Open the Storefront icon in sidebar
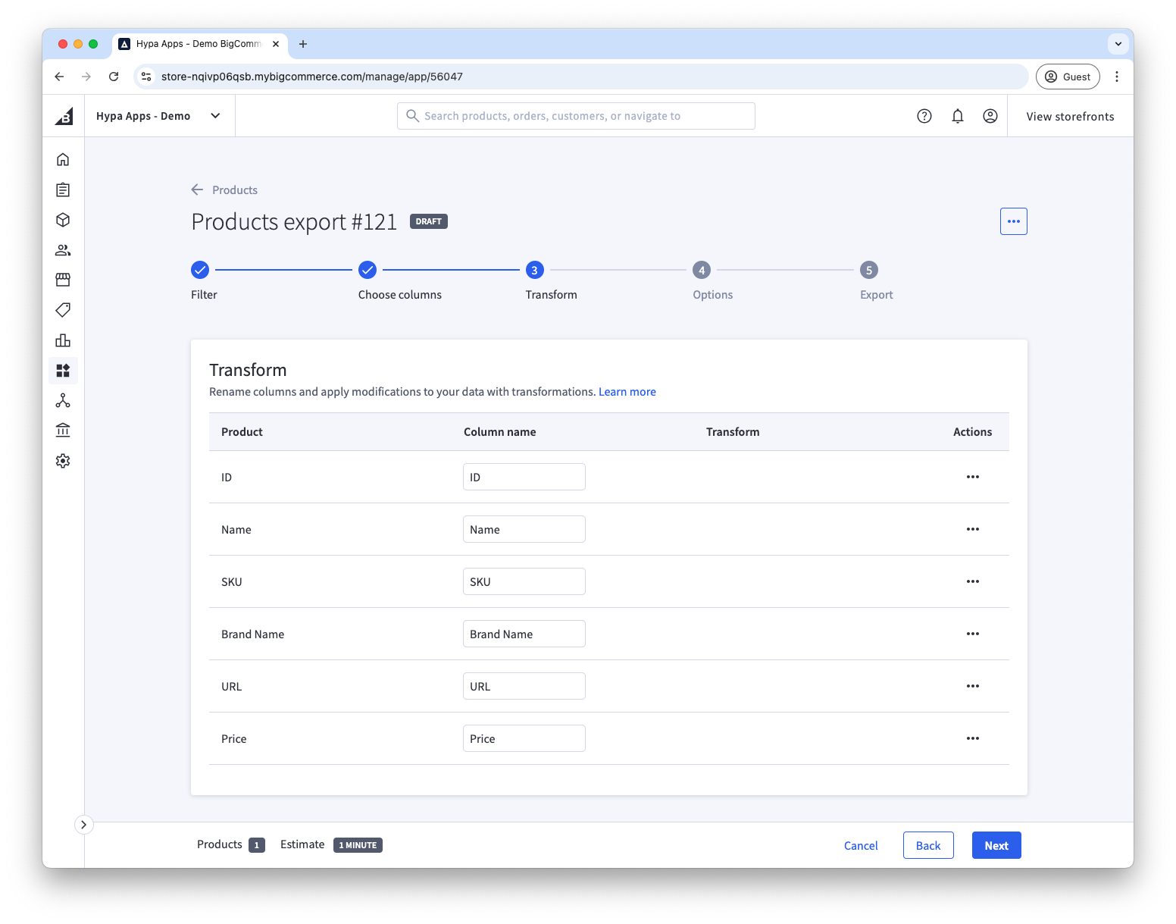The width and height of the screenshot is (1176, 924). (63, 280)
